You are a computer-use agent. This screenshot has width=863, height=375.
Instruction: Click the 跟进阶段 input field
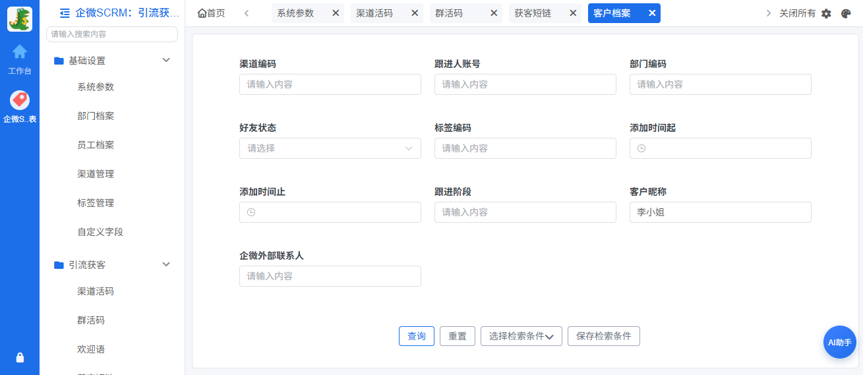[x=525, y=212]
